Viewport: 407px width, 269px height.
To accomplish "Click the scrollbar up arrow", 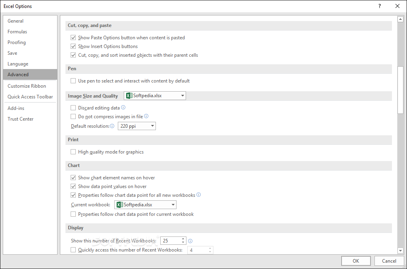I will coord(400,19).
